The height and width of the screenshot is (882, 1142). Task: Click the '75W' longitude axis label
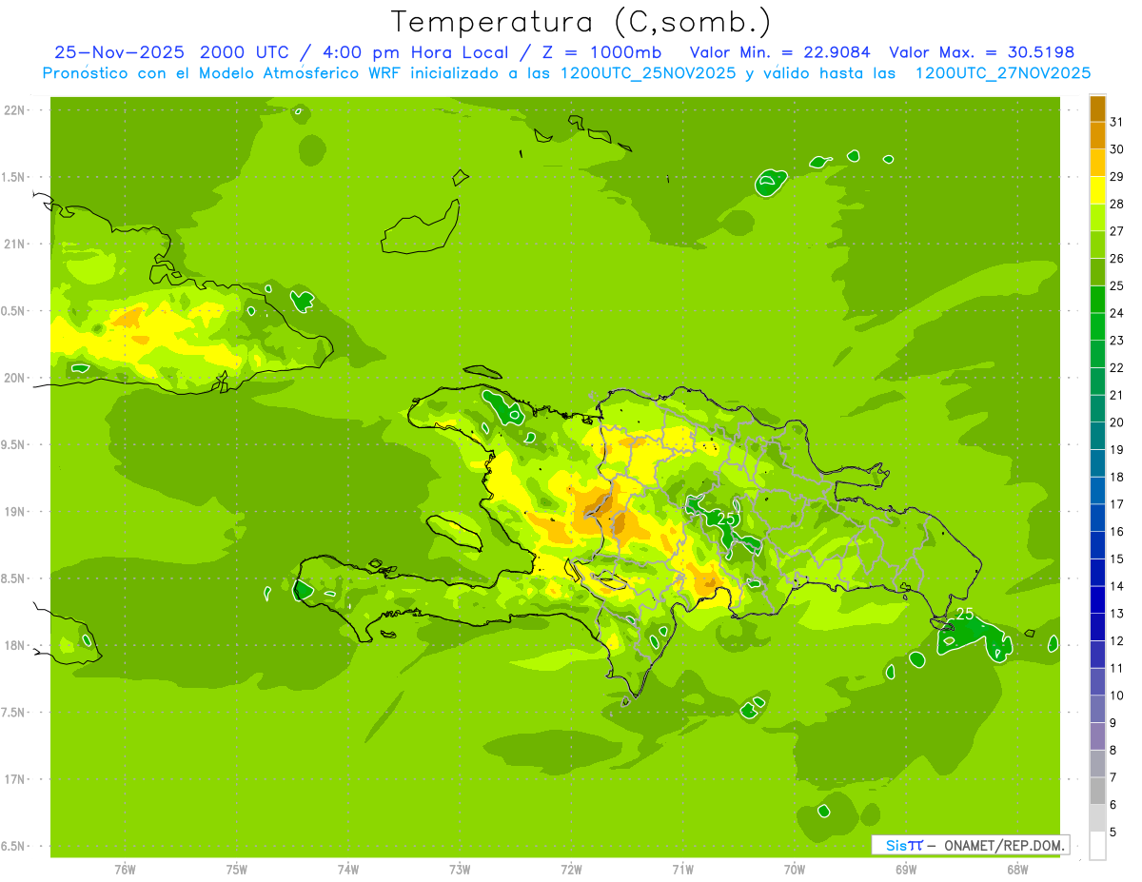[237, 871]
